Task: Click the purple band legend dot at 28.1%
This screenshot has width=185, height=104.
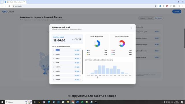Action: 112,53
